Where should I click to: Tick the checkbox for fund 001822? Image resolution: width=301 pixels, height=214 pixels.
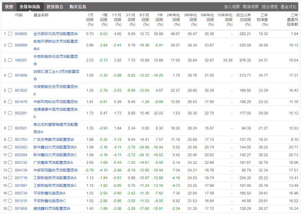tap(10, 90)
